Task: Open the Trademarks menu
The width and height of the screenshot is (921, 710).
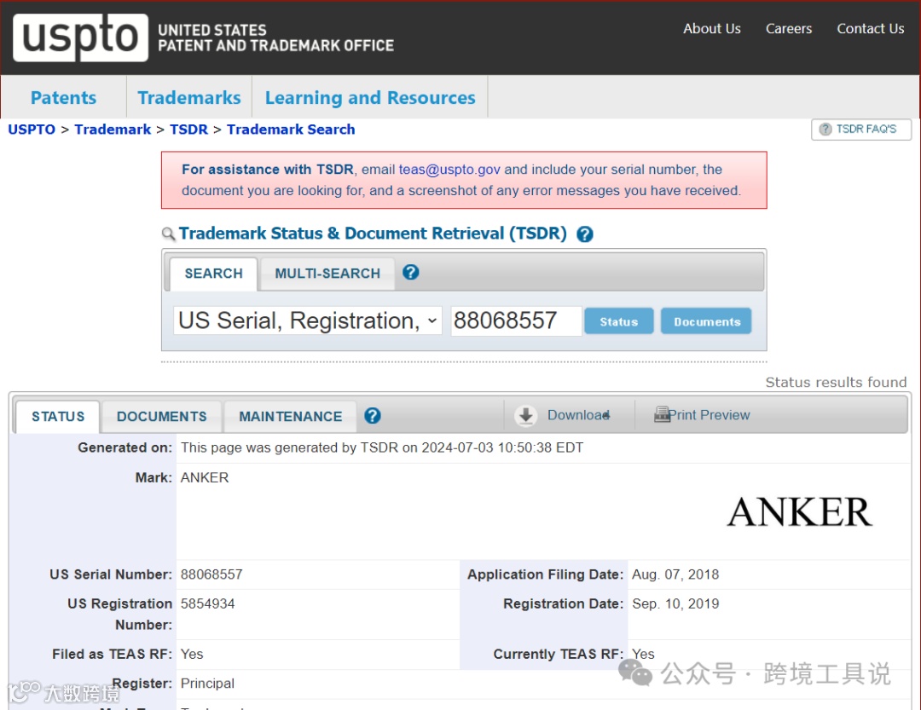Action: click(189, 97)
